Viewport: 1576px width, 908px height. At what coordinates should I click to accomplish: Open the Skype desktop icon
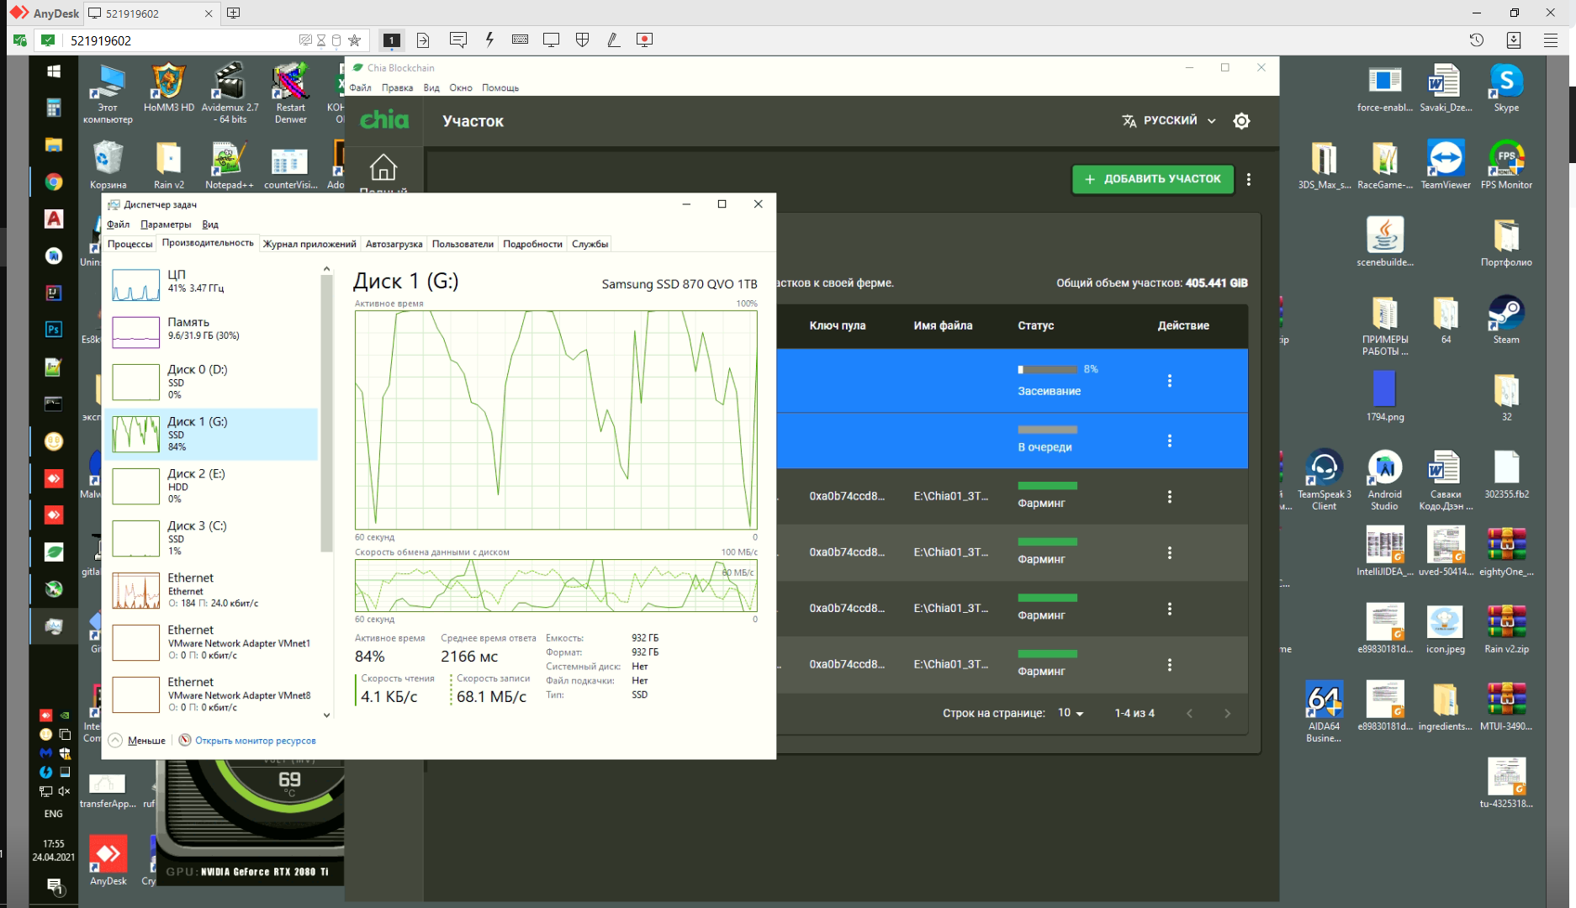pyautogui.click(x=1506, y=87)
